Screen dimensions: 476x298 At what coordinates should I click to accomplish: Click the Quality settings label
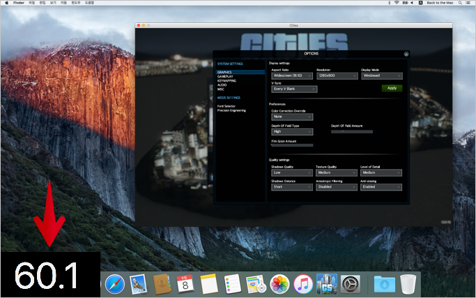tap(279, 160)
